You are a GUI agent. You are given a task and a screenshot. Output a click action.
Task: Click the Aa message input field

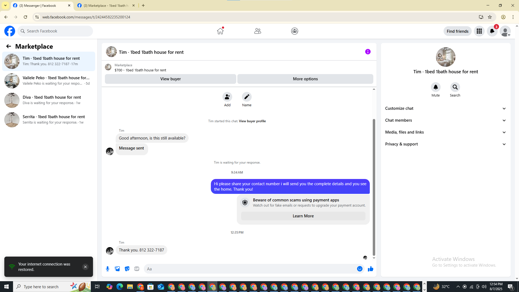coord(249,269)
